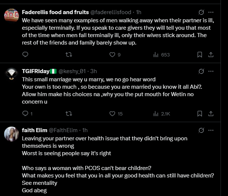Open more options on TGIFRIday tweet
This screenshot has height=196, width=228.
[x=211, y=71]
